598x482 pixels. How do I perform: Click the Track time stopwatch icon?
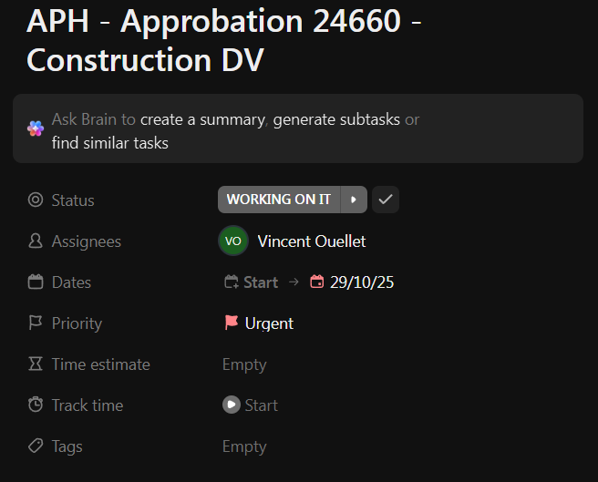tap(36, 405)
